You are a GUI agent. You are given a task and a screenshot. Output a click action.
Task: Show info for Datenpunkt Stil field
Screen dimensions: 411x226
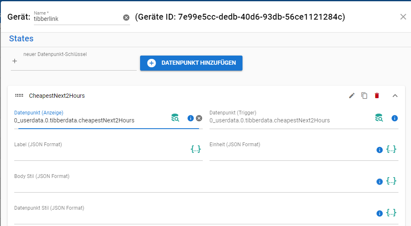click(380, 213)
